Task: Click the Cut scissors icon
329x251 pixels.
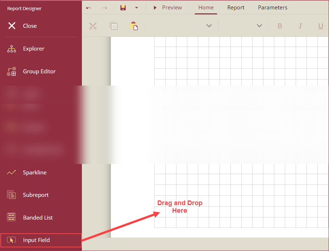Action: click(93, 26)
